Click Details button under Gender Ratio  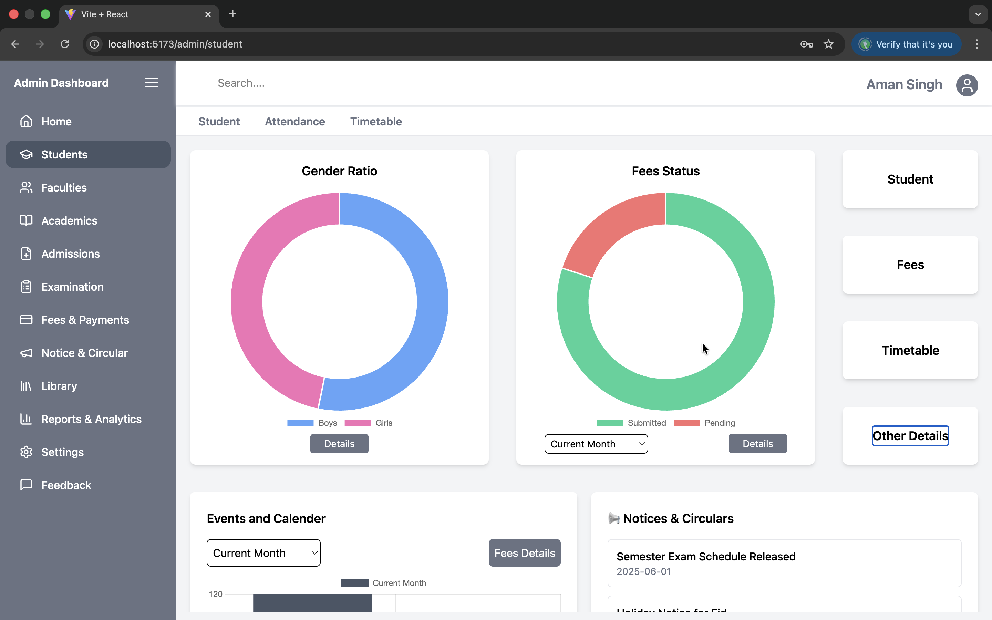click(x=339, y=444)
